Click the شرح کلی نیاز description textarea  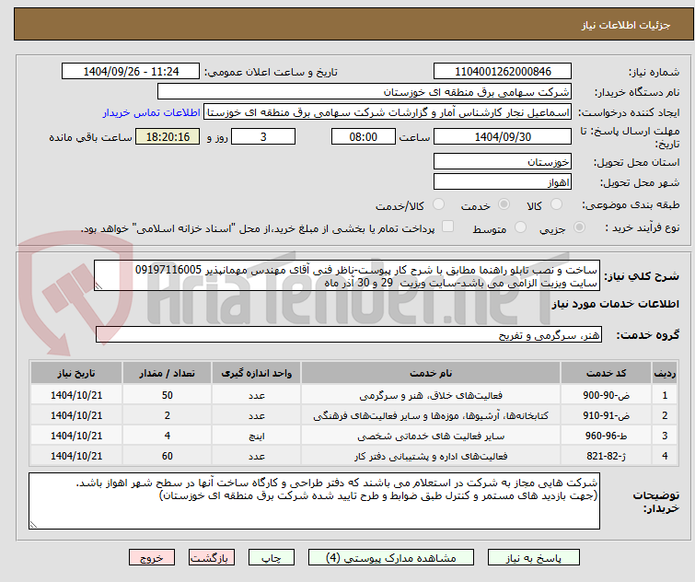coord(347,275)
